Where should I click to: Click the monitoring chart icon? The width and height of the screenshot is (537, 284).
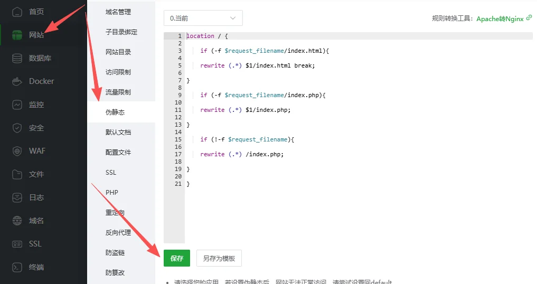click(17, 105)
